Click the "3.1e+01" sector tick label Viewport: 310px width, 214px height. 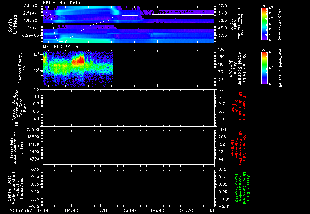pyautogui.click(x=31, y=5)
